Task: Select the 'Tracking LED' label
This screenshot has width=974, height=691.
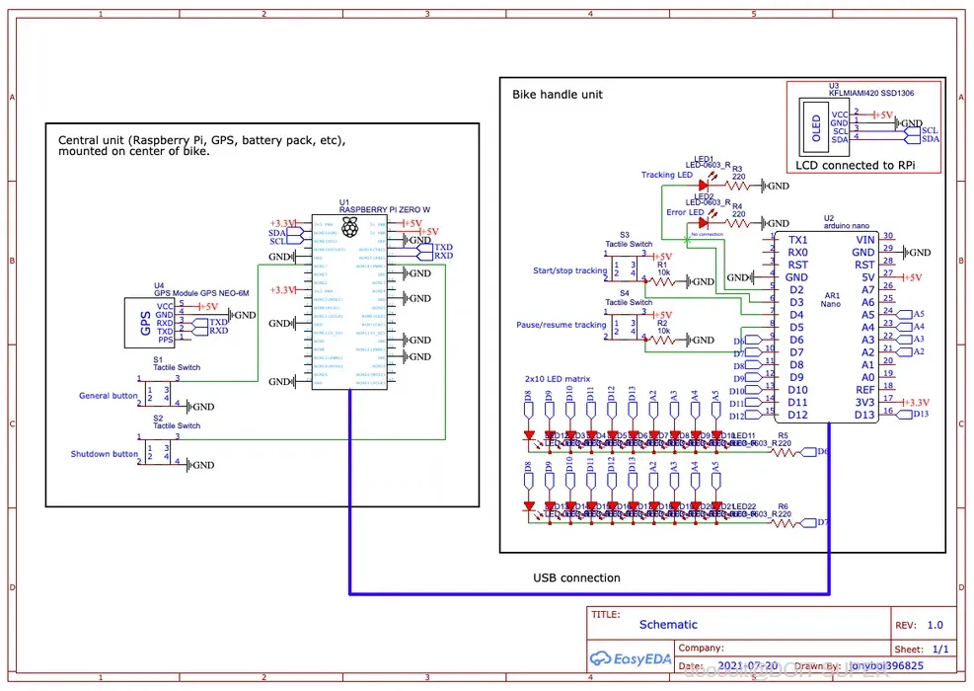Action: [666, 175]
